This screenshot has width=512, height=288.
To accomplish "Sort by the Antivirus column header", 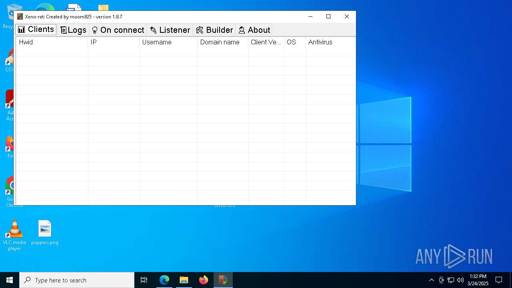I will (330, 42).
